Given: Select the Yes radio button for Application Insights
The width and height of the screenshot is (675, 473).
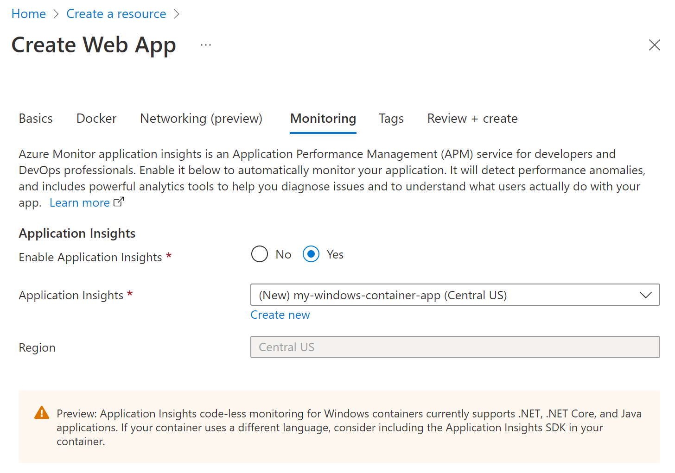Looking at the screenshot, I should click(311, 254).
